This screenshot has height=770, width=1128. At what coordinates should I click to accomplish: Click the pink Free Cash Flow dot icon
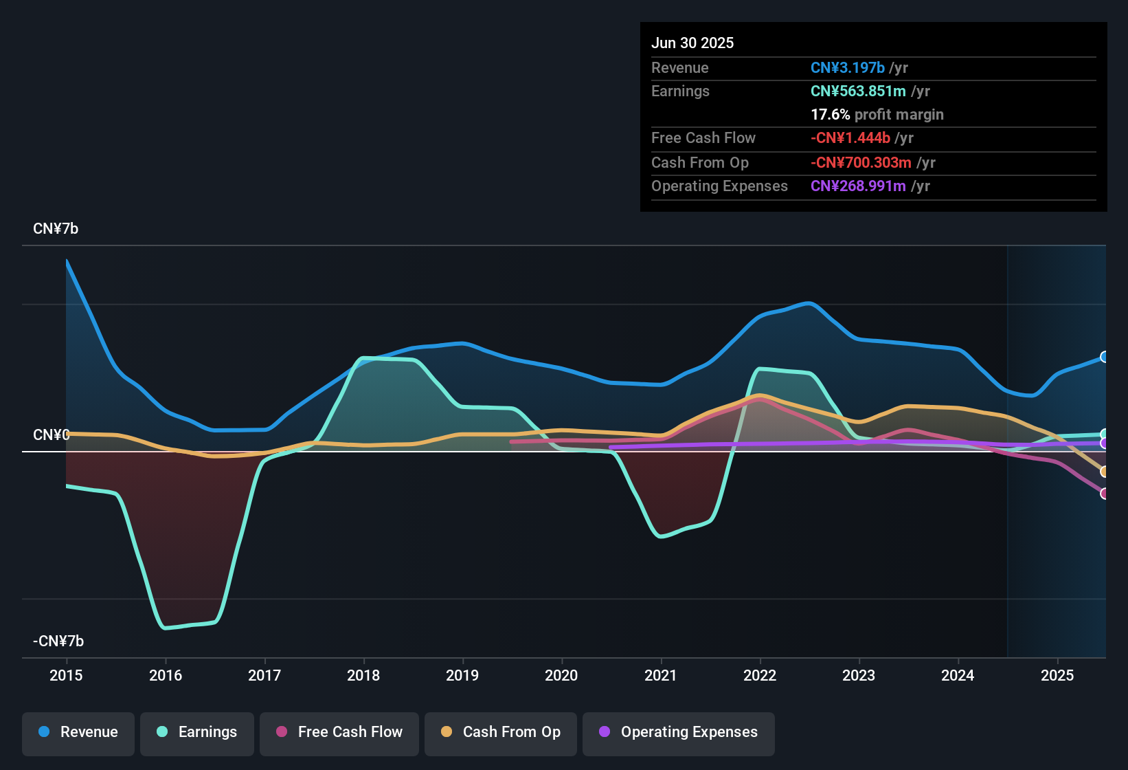point(281,733)
